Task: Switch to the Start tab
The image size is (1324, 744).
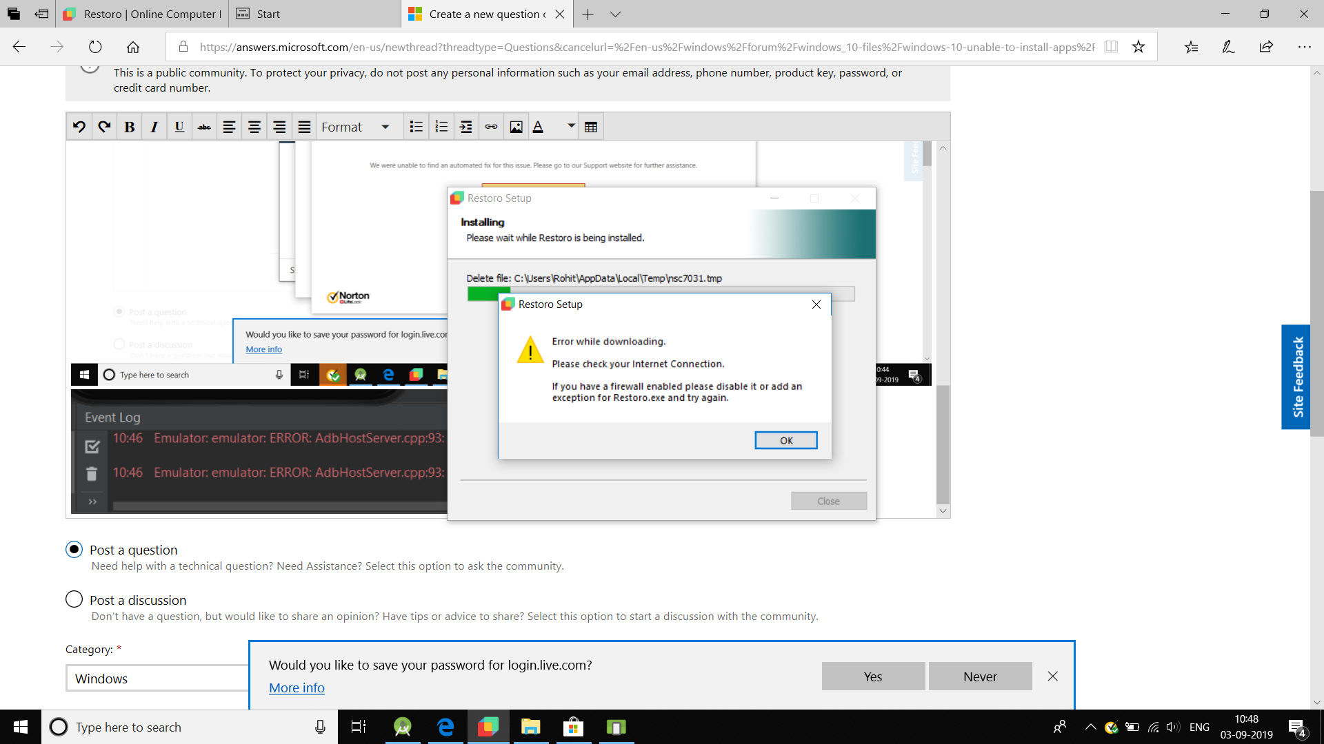Action: [315, 14]
